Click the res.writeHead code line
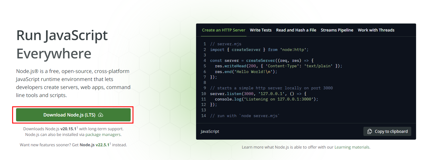The height and width of the screenshot is (160, 423). [x=279, y=66]
